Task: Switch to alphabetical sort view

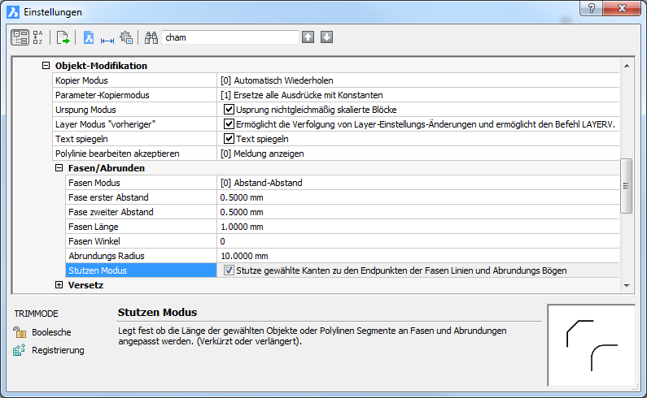Action: coord(38,37)
